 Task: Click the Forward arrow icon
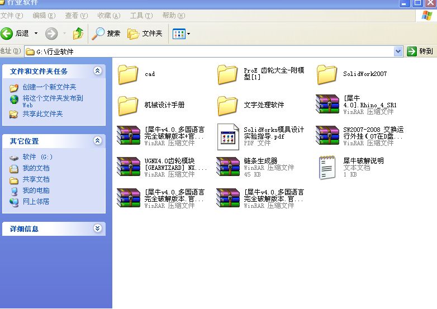pos(51,34)
